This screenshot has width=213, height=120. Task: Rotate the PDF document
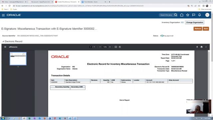(x=120, y=47)
